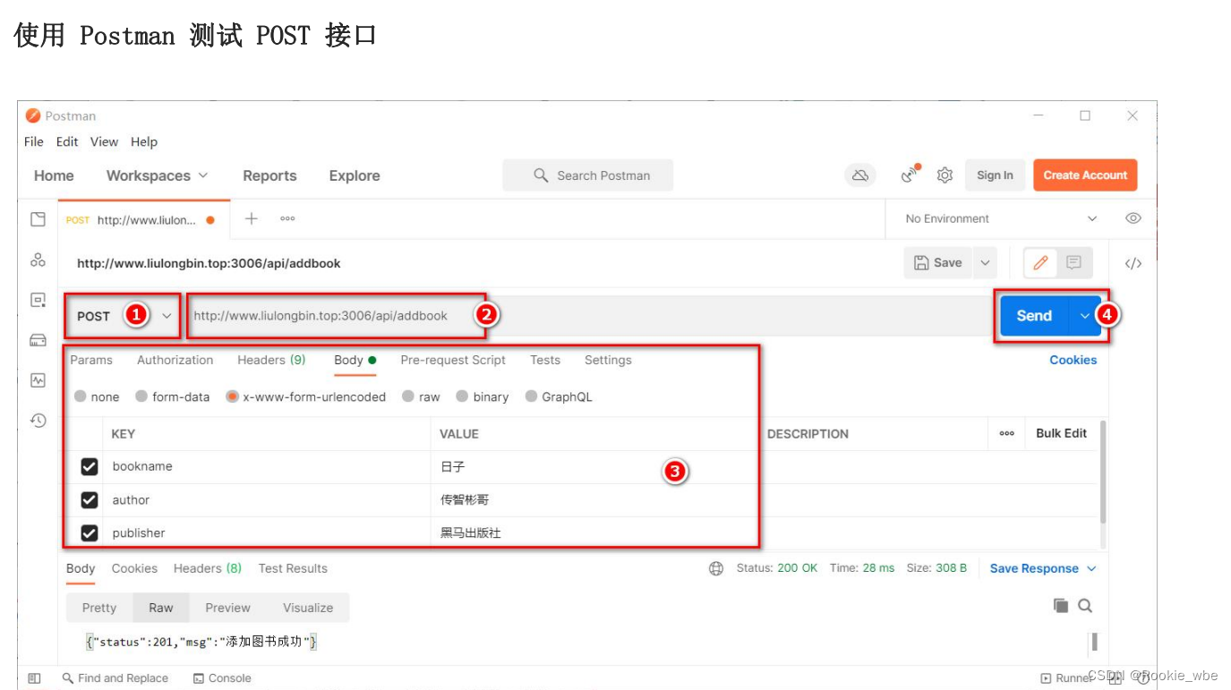Click the offline cloud sync icon
1231x690 pixels.
(860, 175)
